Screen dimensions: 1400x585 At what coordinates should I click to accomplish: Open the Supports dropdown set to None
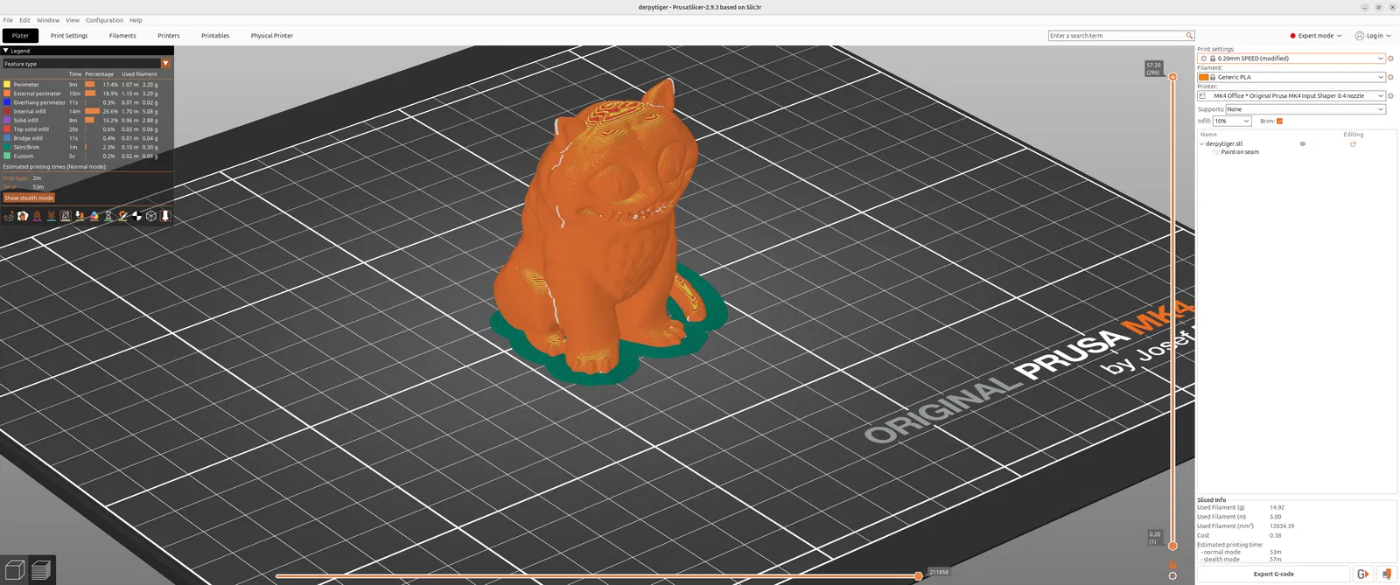(x=1305, y=109)
